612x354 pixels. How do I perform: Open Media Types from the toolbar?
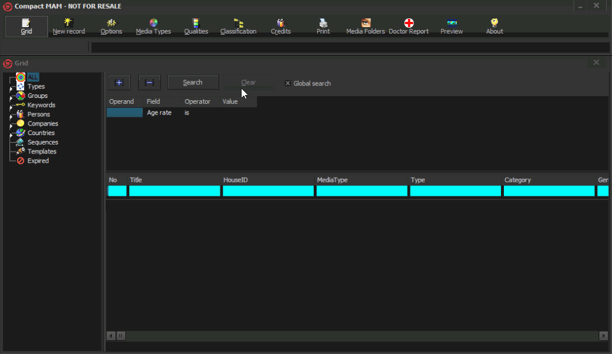pyautogui.click(x=154, y=27)
